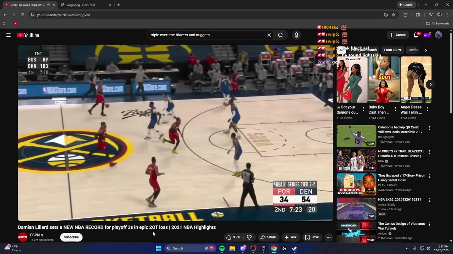Open the Windows Start menu

(159, 248)
